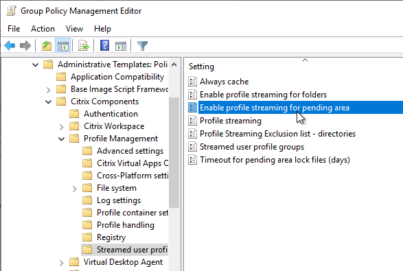
Task: Click icon for Timeout for pending area lock files
Action: (x=192, y=160)
